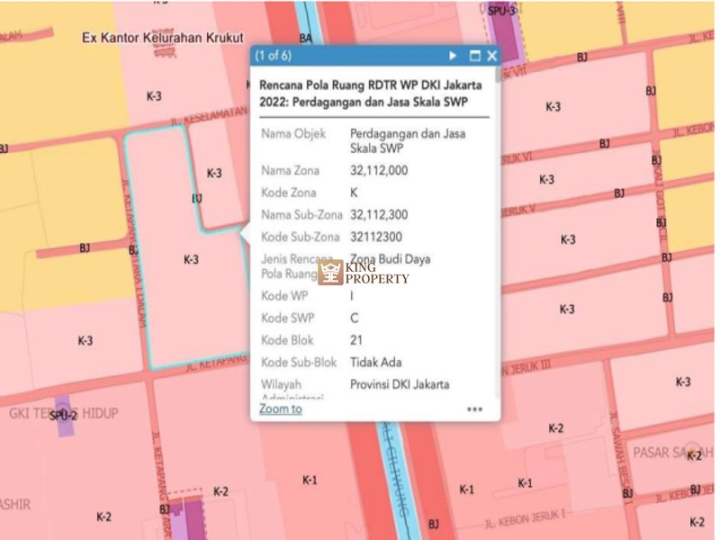Image resolution: width=720 pixels, height=540 pixels.
Task: Click the JL. JERUK III road label
Action: click(527, 367)
